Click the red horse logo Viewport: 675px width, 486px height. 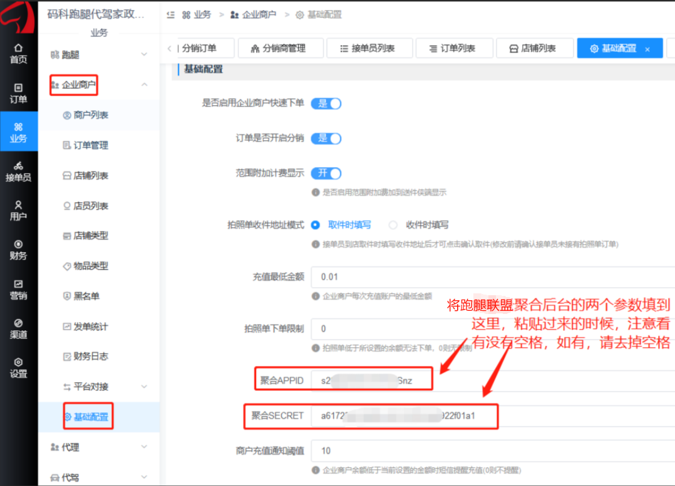pos(18,18)
